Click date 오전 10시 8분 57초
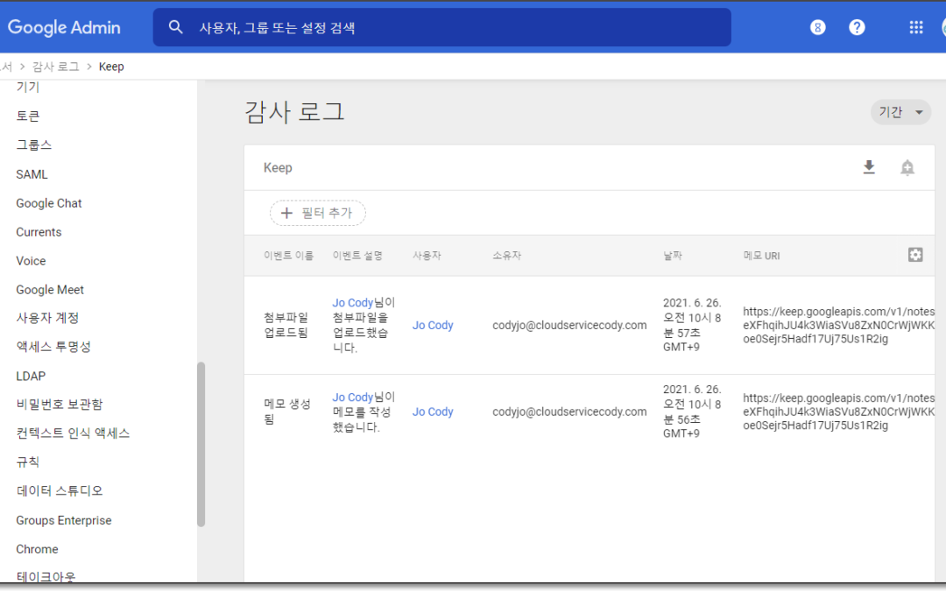Image resolution: width=946 pixels, height=591 pixels. (x=692, y=325)
